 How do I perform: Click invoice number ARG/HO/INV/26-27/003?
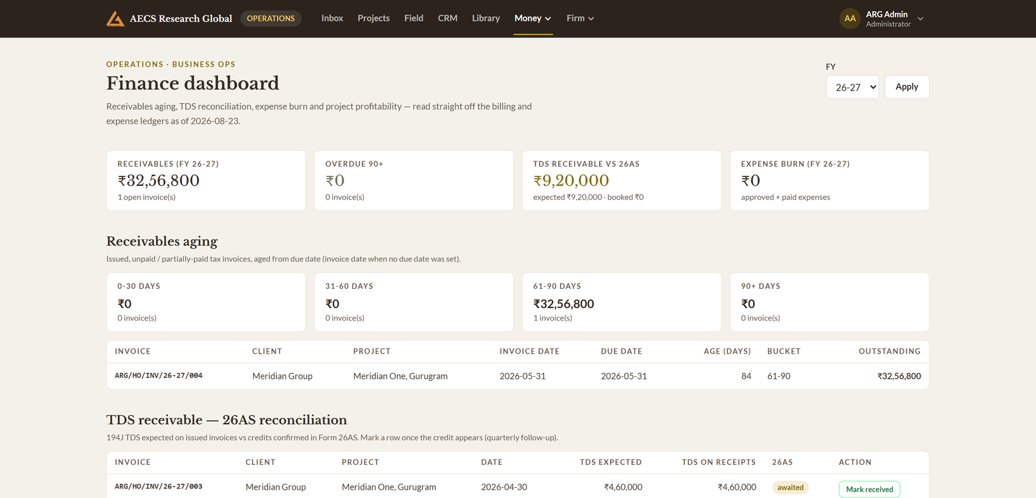[159, 486]
